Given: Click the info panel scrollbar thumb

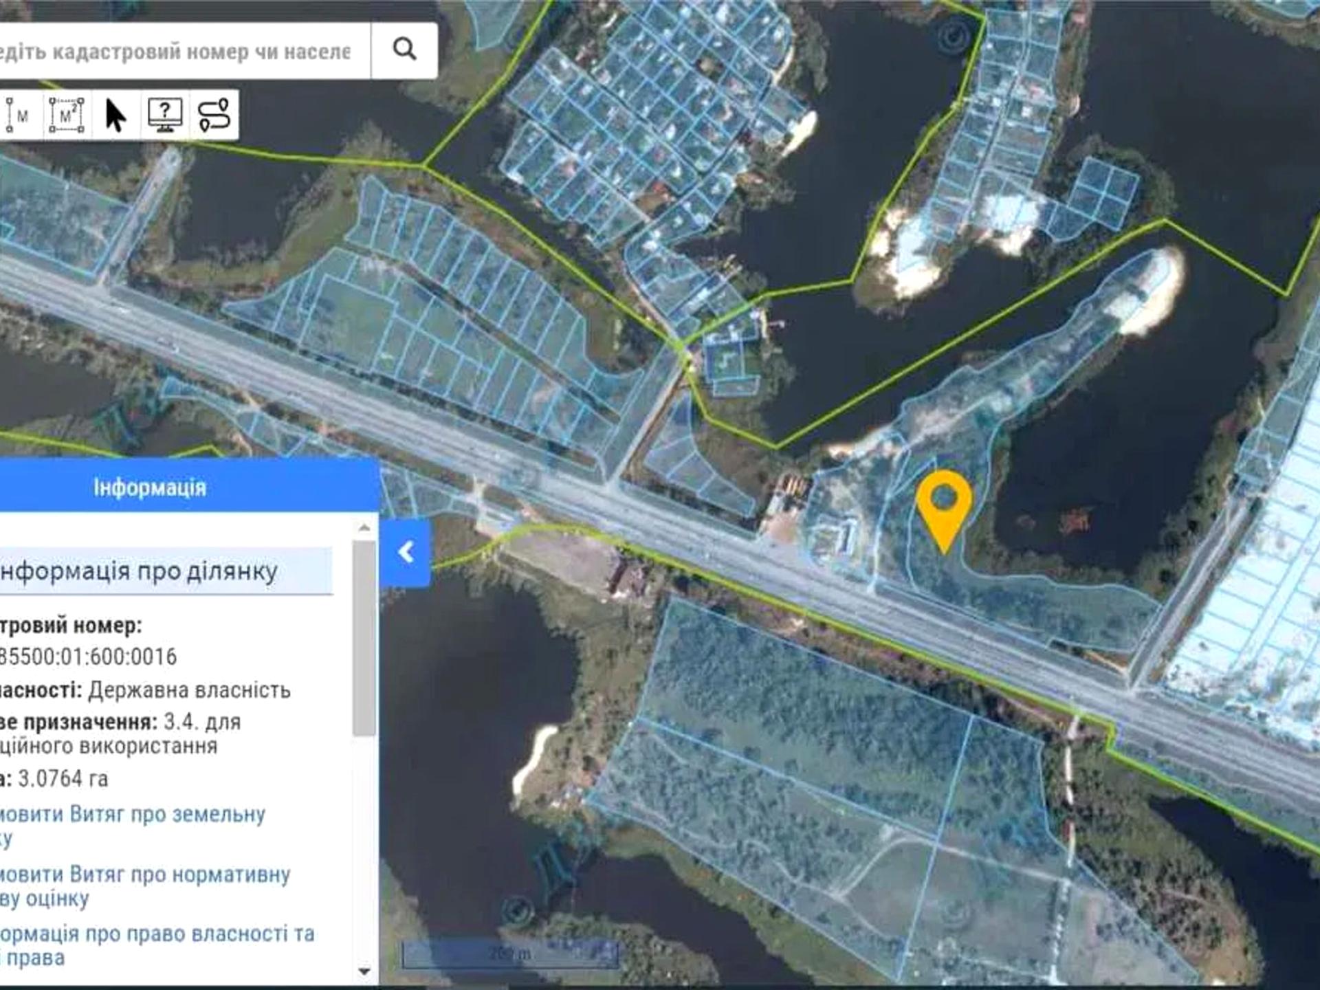Looking at the screenshot, I should 364,638.
